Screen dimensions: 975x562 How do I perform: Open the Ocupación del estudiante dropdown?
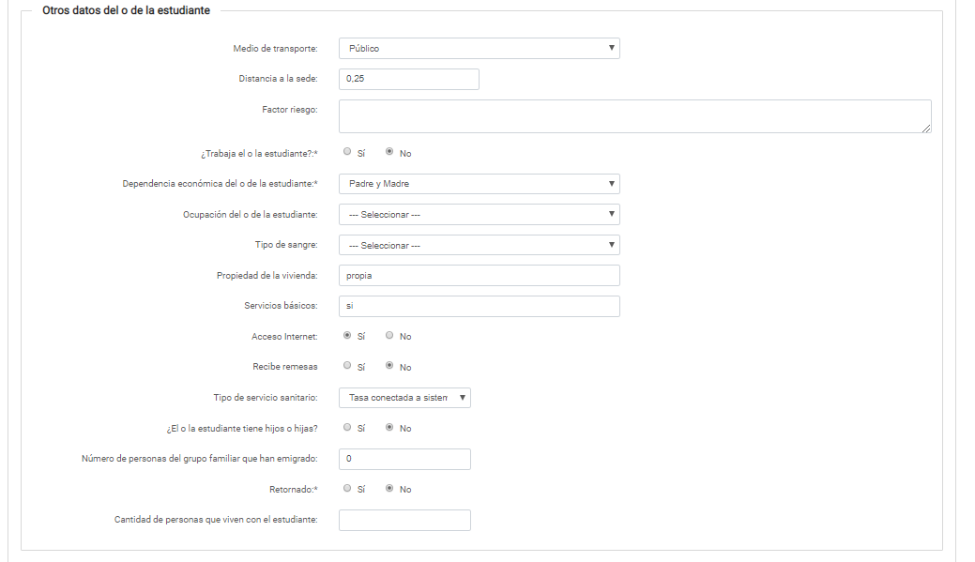[479, 215]
